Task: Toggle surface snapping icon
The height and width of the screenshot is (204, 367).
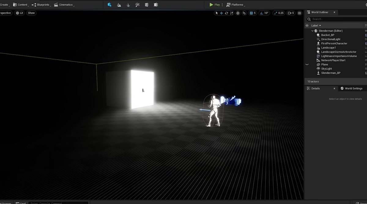Action: (x=244, y=13)
